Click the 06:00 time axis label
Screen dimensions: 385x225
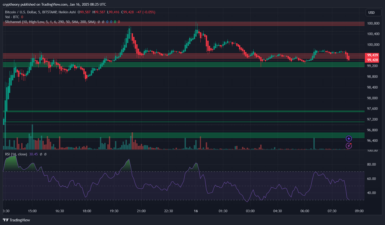point(305,211)
